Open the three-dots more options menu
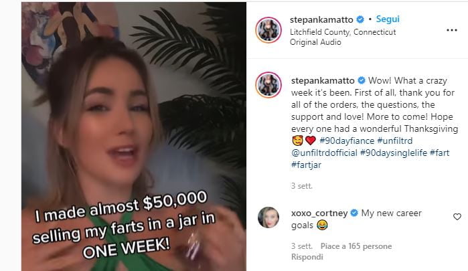 tap(451, 30)
